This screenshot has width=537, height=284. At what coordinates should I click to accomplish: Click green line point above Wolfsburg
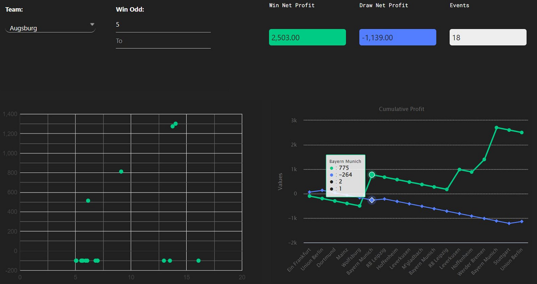(x=360, y=206)
